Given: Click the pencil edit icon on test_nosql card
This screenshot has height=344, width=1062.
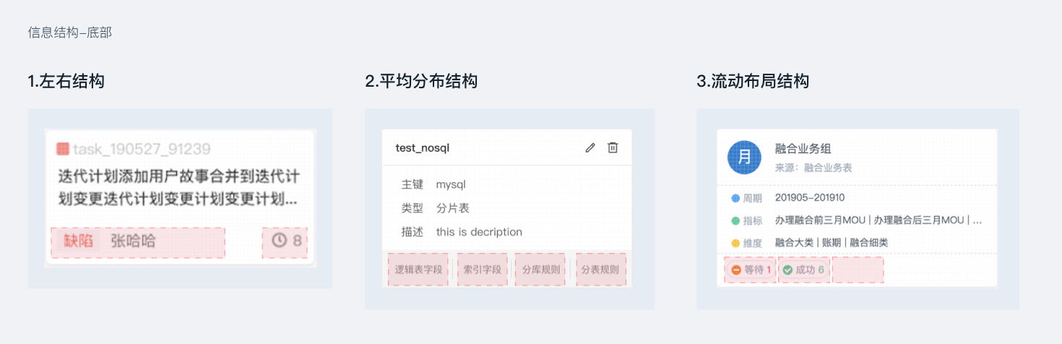Looking at the screenshot, I should (590, 147).
